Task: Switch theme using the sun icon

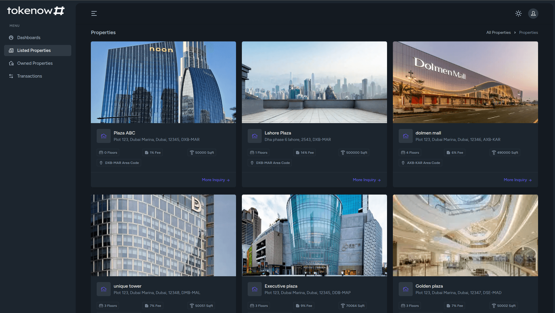Action: coord(518,13)
